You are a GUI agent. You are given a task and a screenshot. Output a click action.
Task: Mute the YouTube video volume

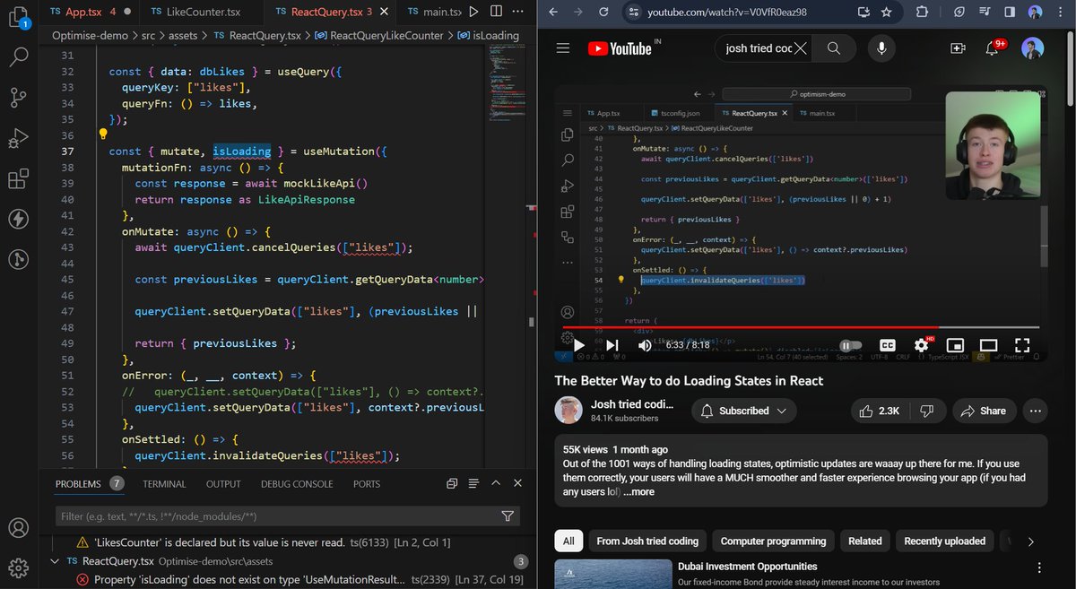click(x=644, y=345)
